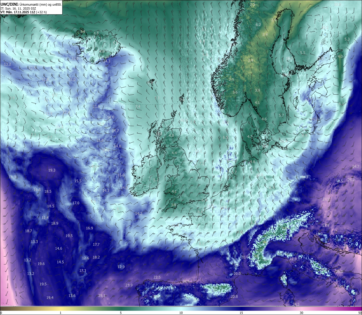The image size is (362, 315).
Task: Click the color scale tick labeled 50
Action: tap(359, 312)
